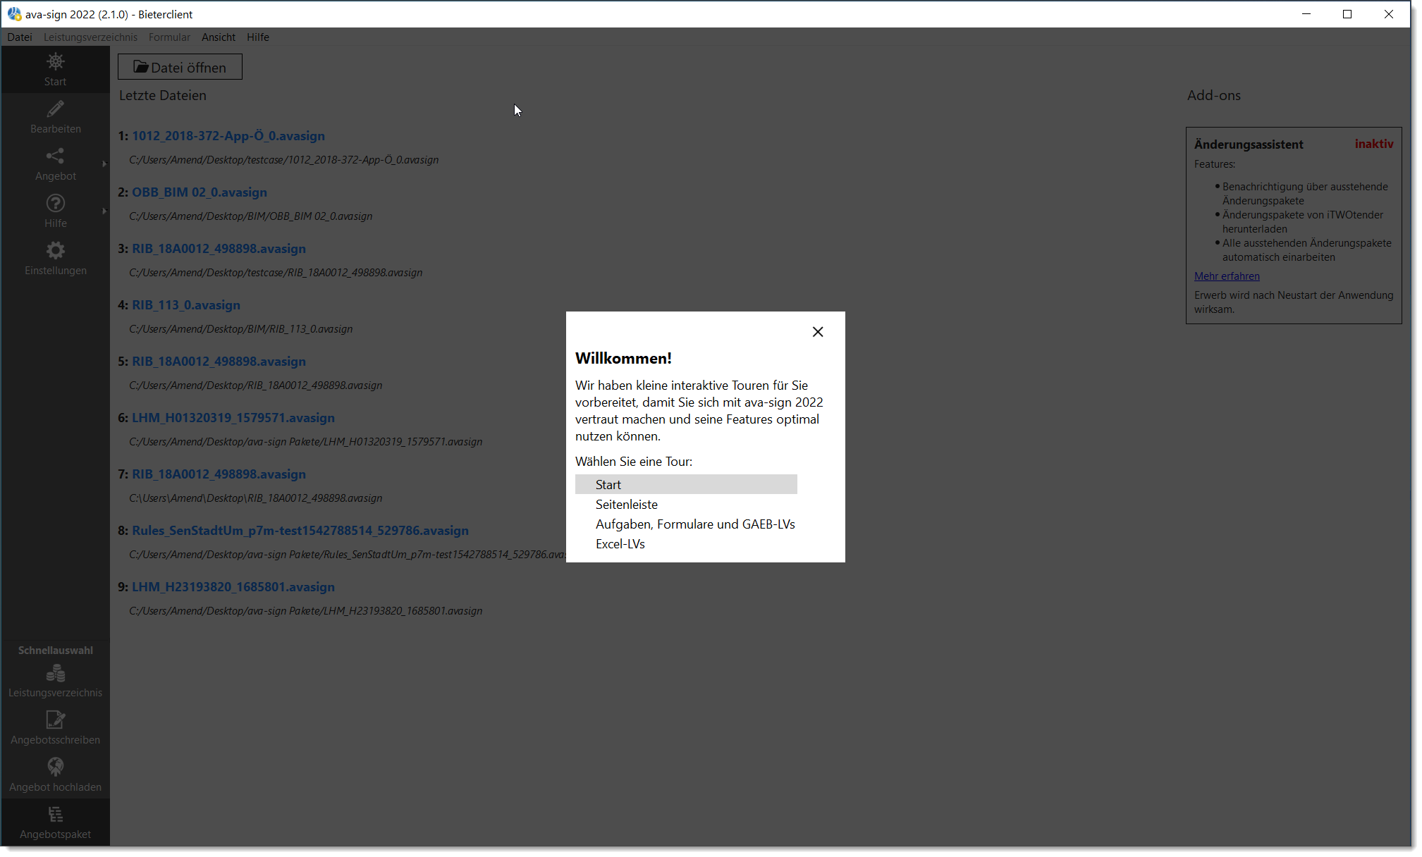Screen dimensions: 1422x857
Task: Open the Ansicht menu
Action: pyautogui.click(x=218, y=37)
